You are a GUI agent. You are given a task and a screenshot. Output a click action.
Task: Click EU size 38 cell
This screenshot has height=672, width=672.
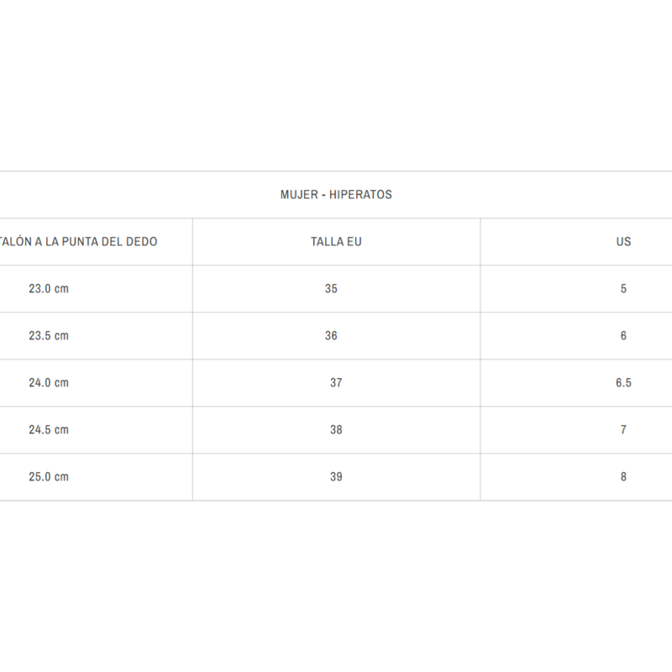click(x=336, y=430)
